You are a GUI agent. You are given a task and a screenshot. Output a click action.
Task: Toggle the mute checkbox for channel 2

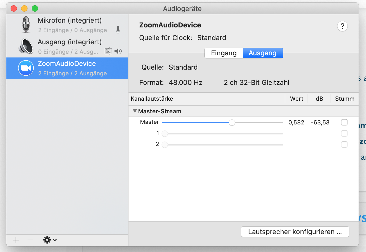point(344,144)
